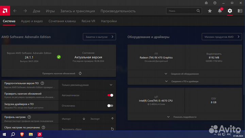Screen dimensions: 245x138
Task: Toggle the sidebar panel icon
Action: coord(240,11)
